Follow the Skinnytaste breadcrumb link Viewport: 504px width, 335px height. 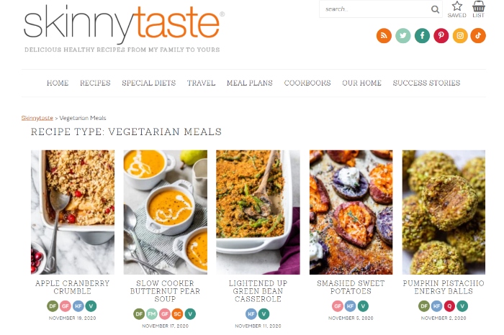click(37, 118)
